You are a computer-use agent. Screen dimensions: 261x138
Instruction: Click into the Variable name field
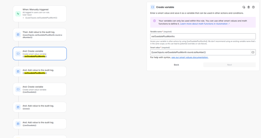click(x=203, y=36)
